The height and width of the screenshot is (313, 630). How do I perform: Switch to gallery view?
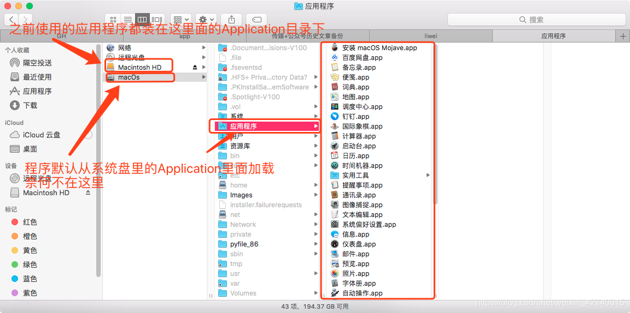(157, 19)
